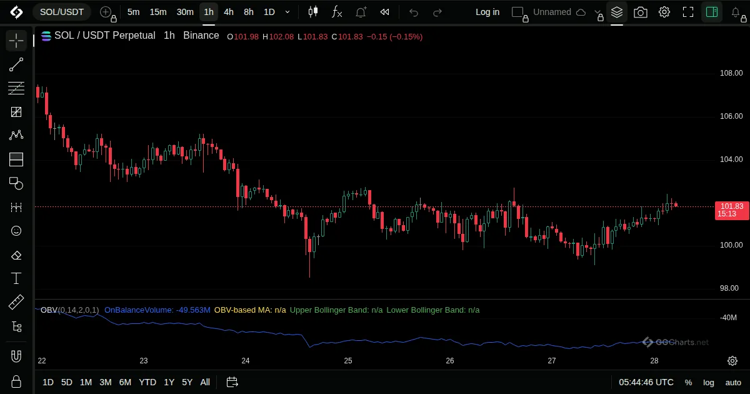
Task: Select the position range box tool
Action: 16,159
